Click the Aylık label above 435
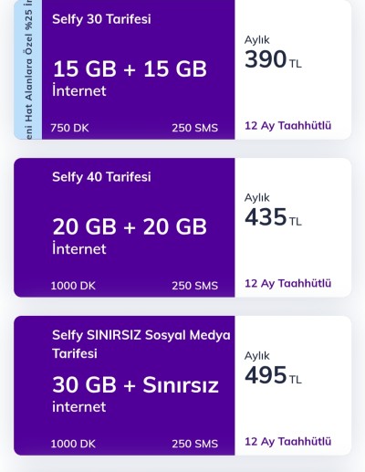 pos(257,198)
